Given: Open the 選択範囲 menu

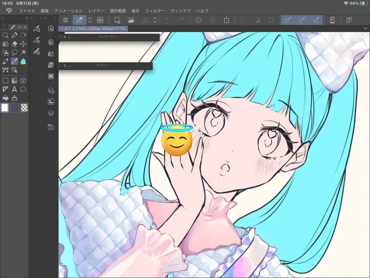Looking at the screenshot, I should coord(118,11).
